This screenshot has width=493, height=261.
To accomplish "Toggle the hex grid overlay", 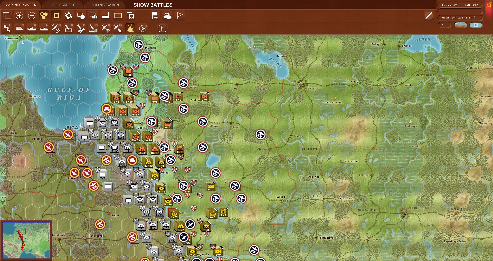I will 44,16.
